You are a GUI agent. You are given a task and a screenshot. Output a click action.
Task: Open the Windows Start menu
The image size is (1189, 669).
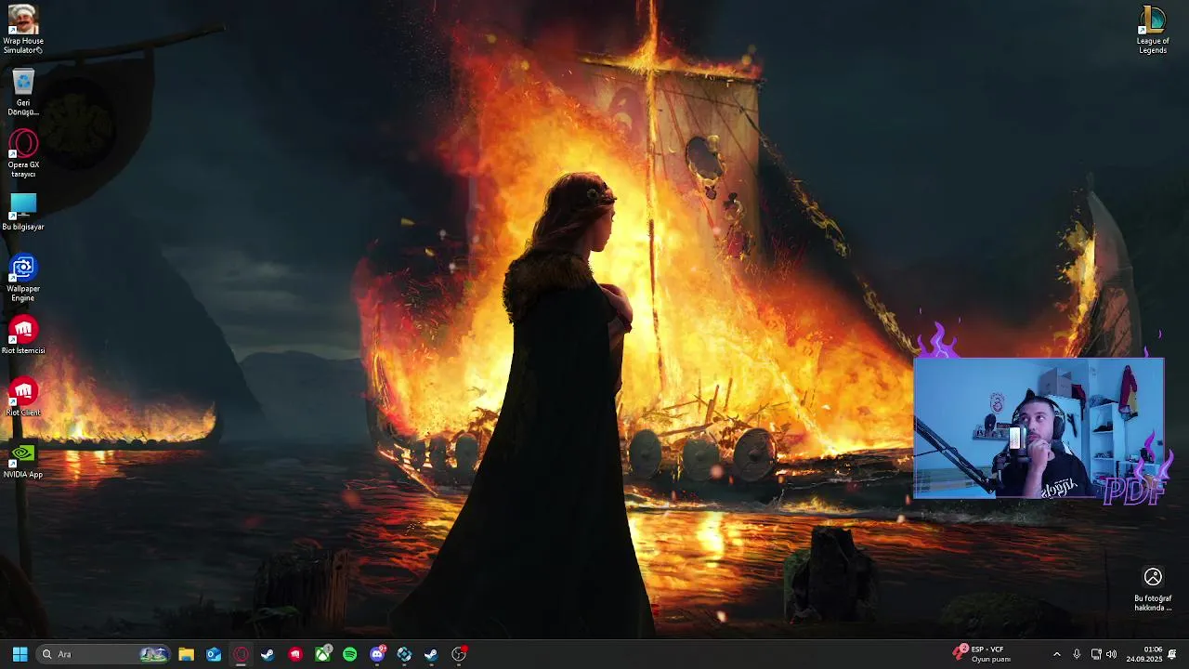pos(20,654)
